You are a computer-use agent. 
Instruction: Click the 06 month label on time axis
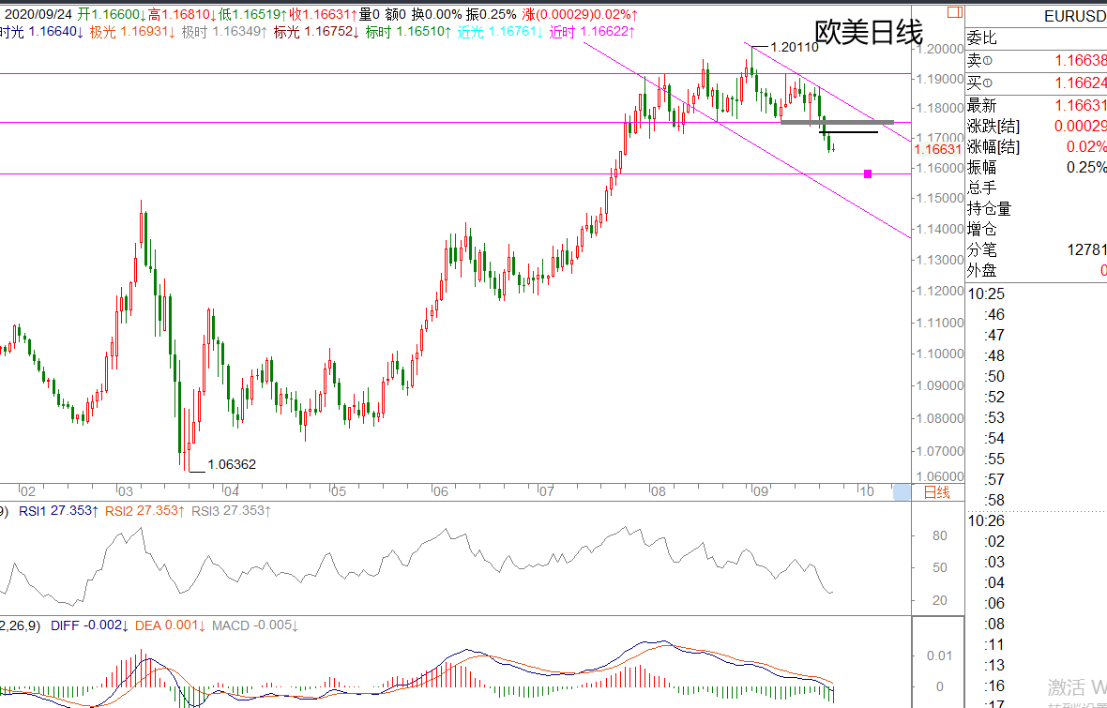pyautogui.click(x=440, y=491)
